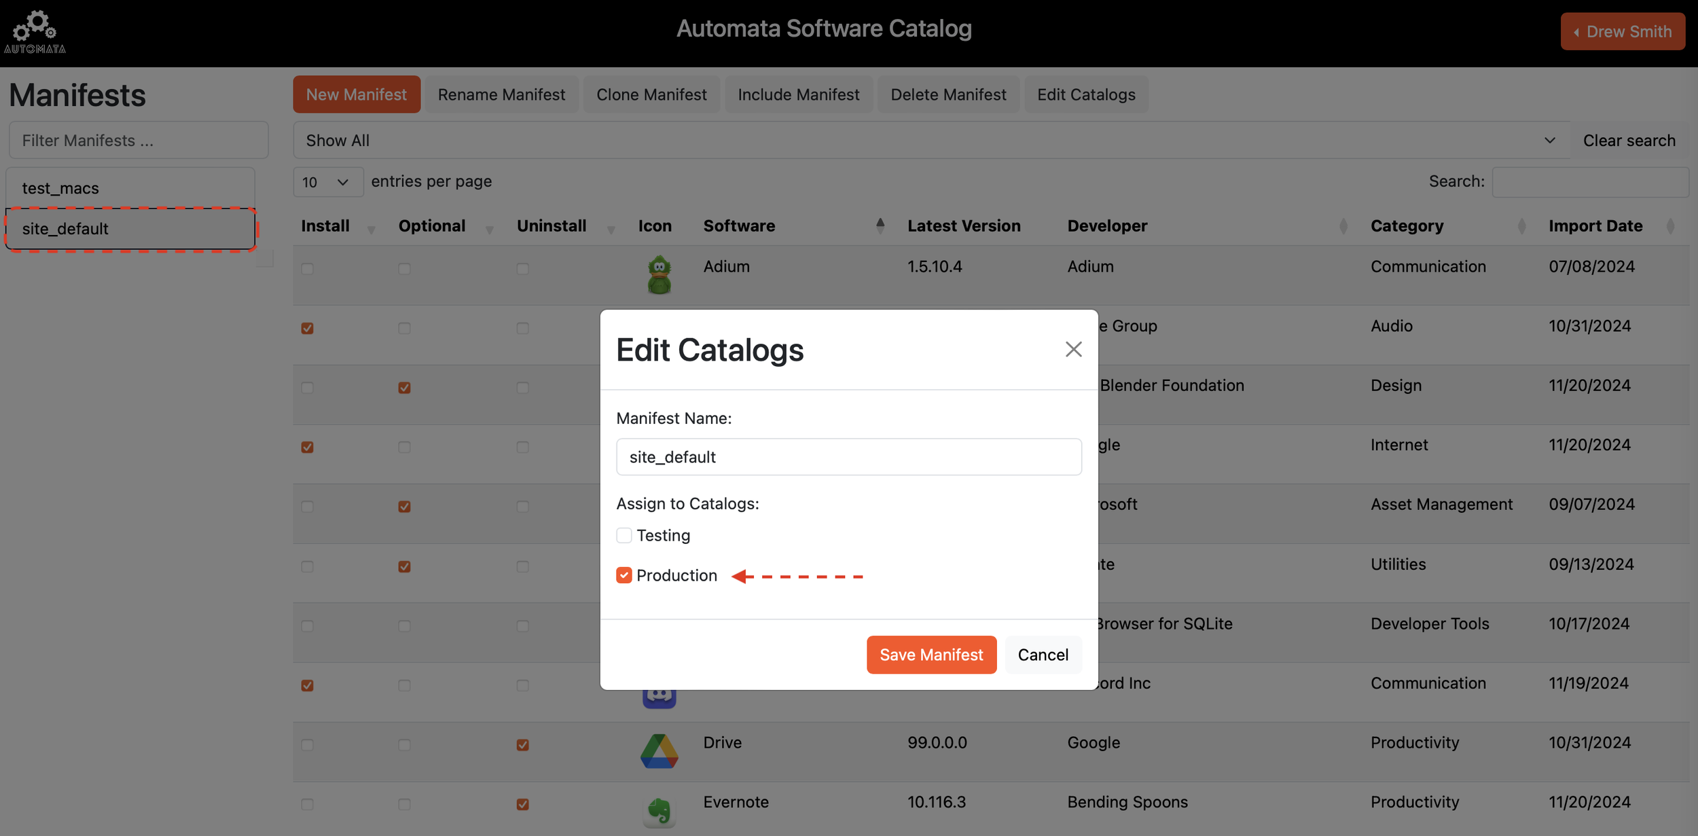Screen dimensions: 1698x836
Task: Toggle the Install checkbox for Adium
Action: click(307, 269)
